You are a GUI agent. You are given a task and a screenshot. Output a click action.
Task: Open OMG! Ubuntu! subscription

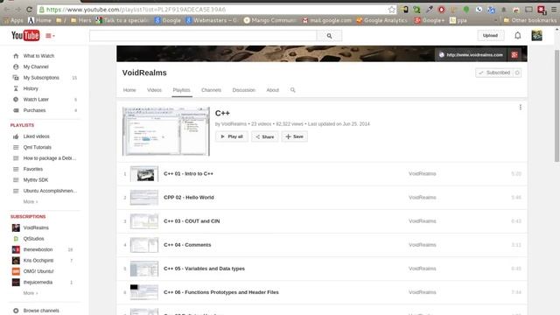click(x=38, y=271)
